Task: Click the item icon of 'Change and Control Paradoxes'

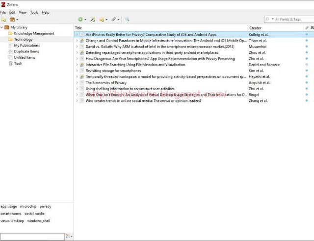Action: [x=82, y=40]
